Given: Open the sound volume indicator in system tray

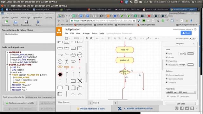Looking at the screenshot, I should point(151,2).
